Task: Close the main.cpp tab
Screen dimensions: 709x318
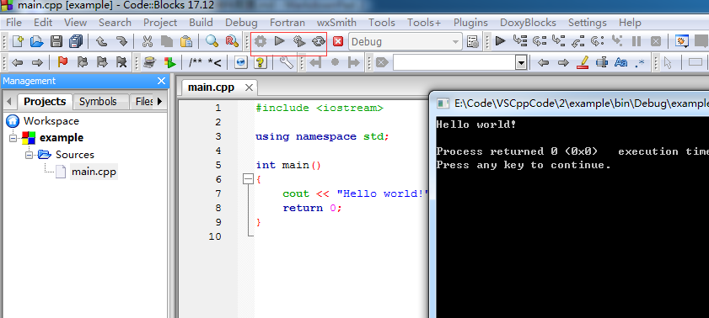Action: 249,87
